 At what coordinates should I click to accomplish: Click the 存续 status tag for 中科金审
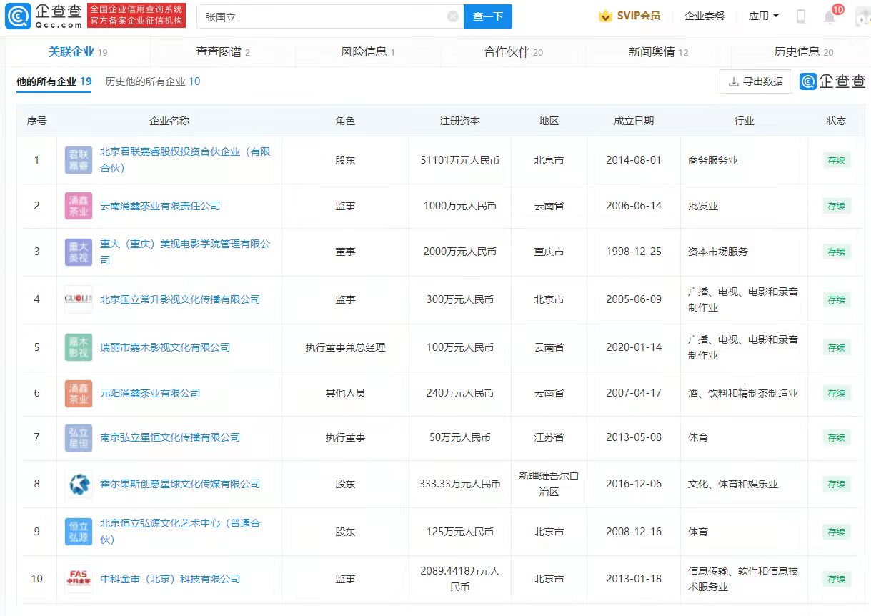[836, 579]
